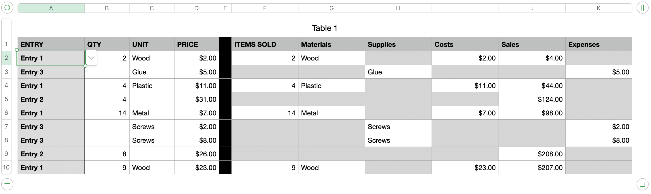Click the add rows handle at bottom-left
Viewport: 651px width, 194px height.
point(7,184)
